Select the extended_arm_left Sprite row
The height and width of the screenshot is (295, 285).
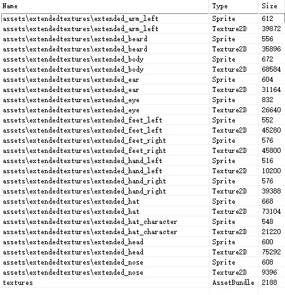tap(142, 18)
